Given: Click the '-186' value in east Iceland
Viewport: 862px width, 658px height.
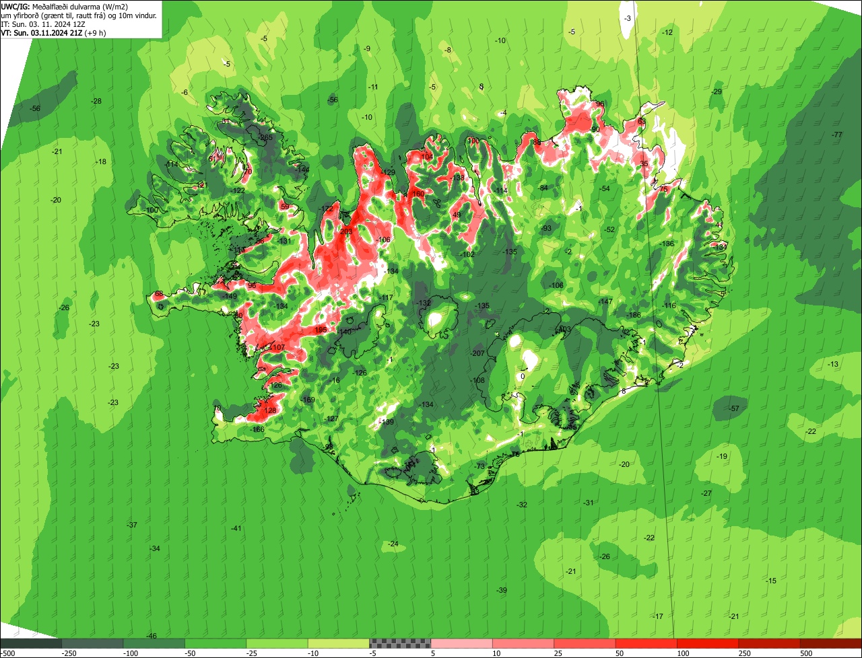Looking at the screenshot, I should (633, 315).
